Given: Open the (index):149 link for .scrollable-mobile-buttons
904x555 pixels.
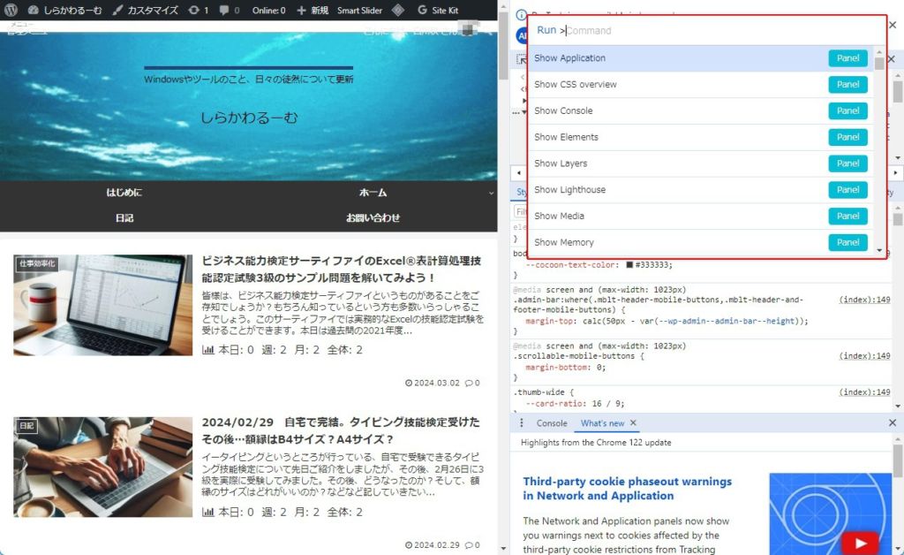Looking at the screenshot, I should [x=864, y=356].
